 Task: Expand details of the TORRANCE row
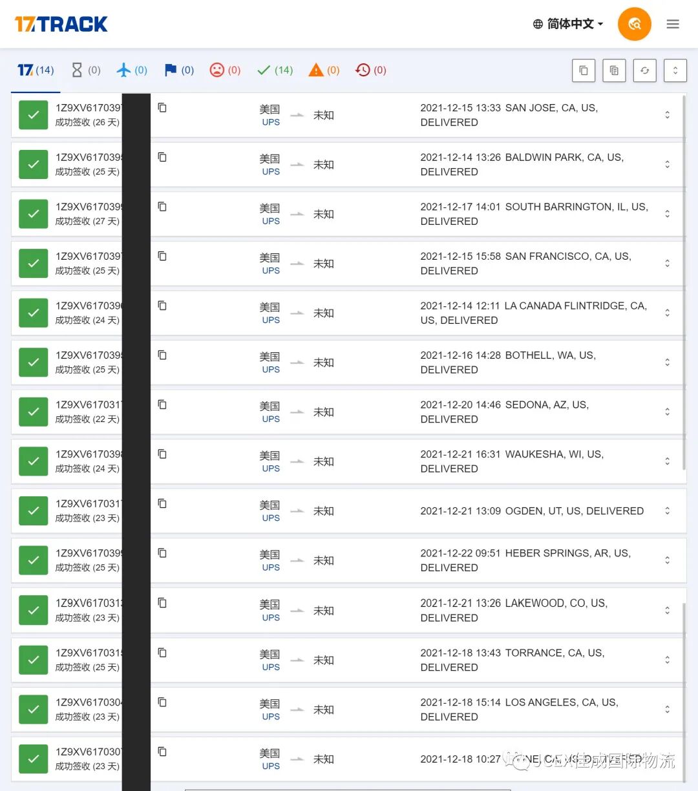click(x=667, y=660)
